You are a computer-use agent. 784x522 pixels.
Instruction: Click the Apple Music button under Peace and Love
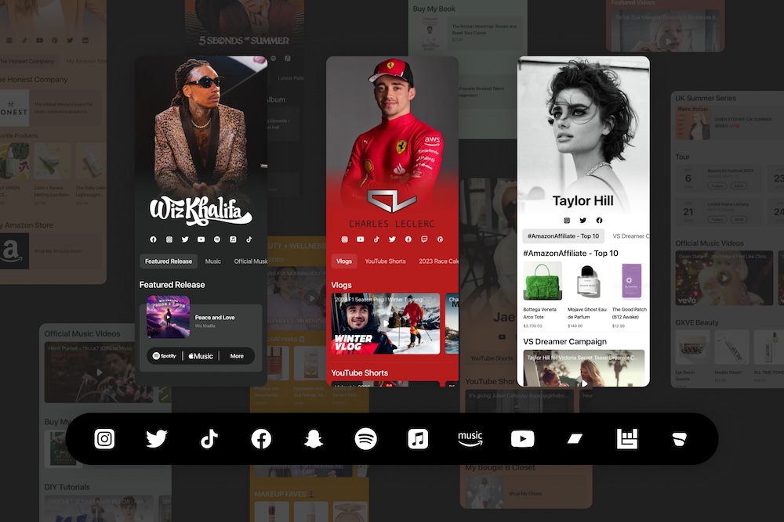(x=201, y=356)
